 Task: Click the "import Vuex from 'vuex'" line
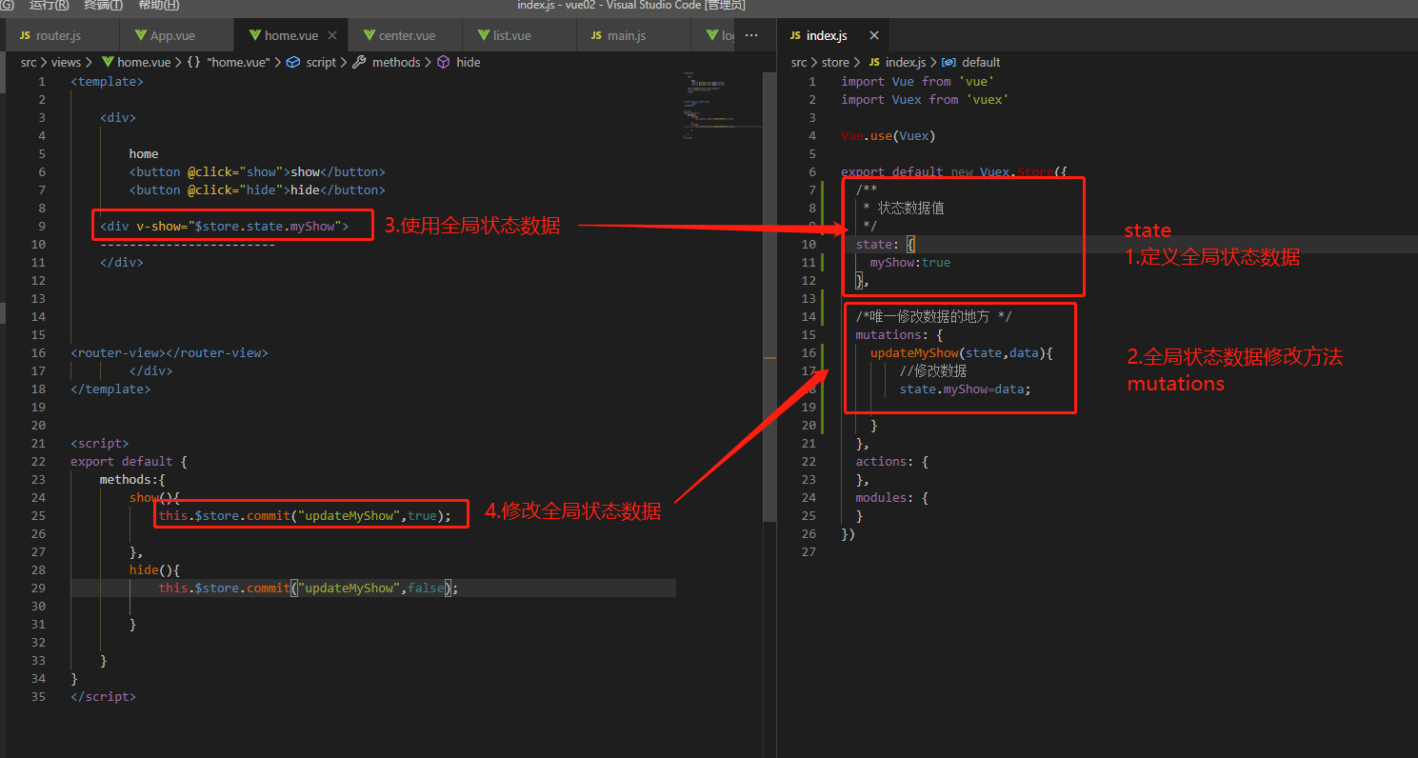(925, 99)
